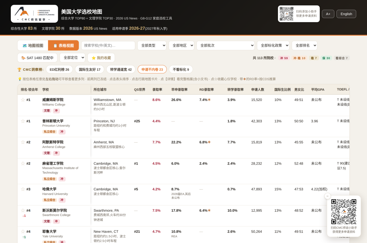The image size is (367, 243).
Task: Sort by 学校 column header
Action: coord(46,89)
